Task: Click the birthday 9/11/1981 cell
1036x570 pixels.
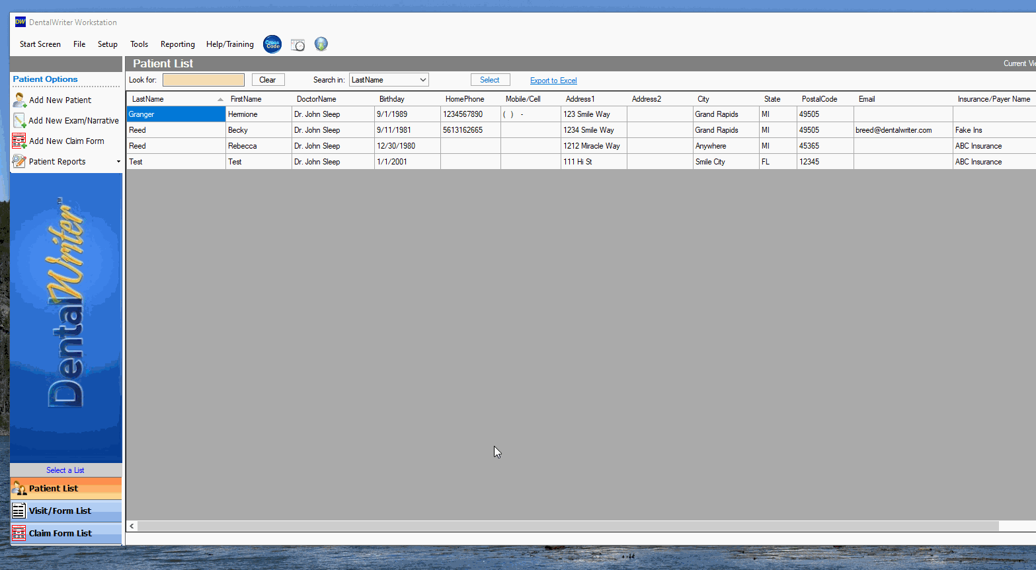Action: pos(407,130)
